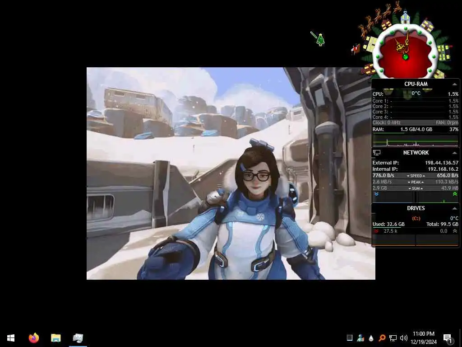Click the 27.5 k drive read value
462x347 pixels.
390,231
